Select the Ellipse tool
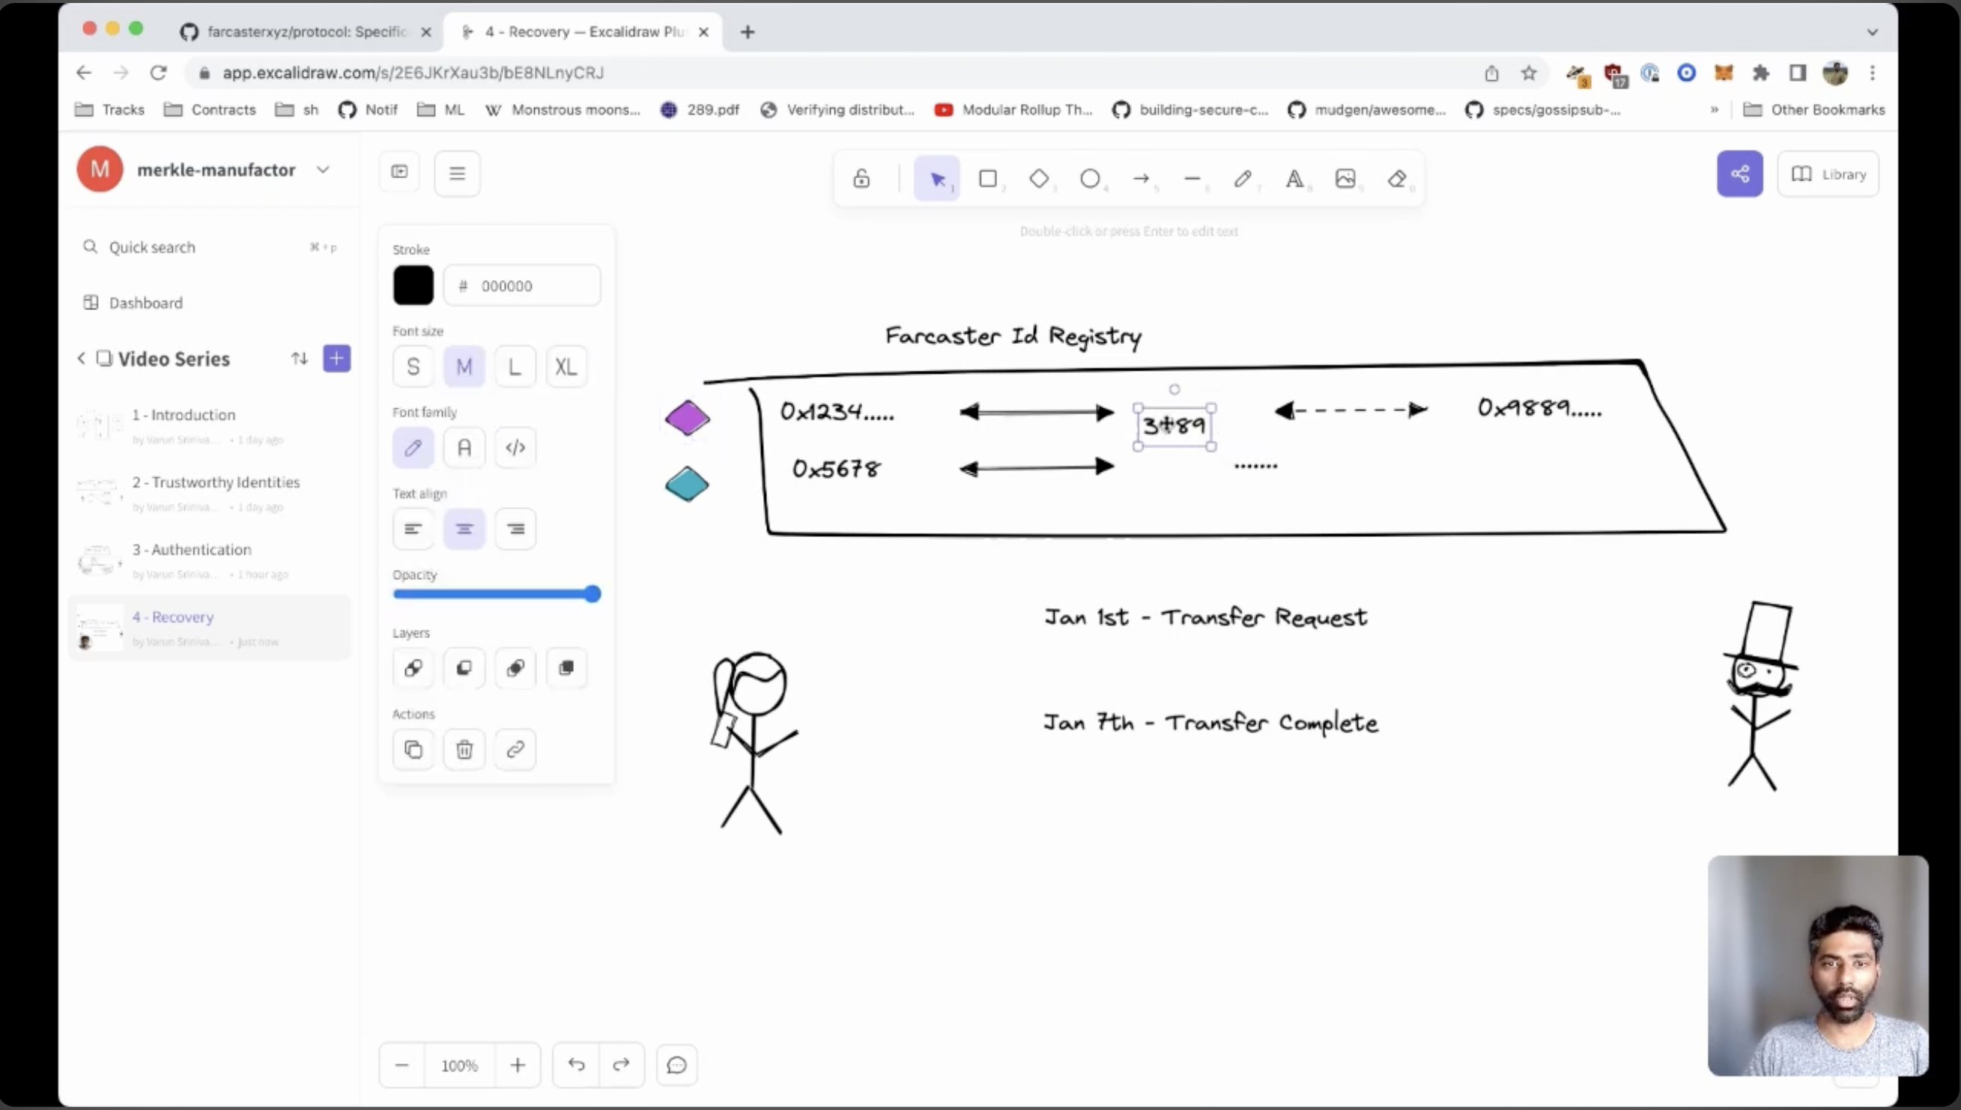1961x1110 pixels. click(1091, 178)
